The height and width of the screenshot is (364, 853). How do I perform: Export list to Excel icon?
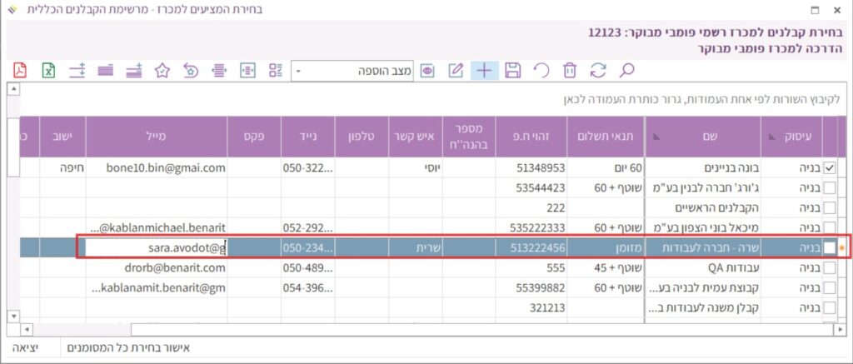coord(48,70)
